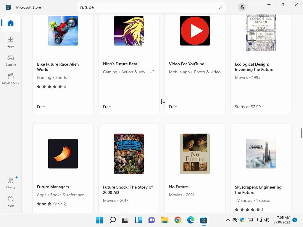Screen dimensions: 303x227
Task: Open the Chat app on taskbar
Action: (151, 220)
